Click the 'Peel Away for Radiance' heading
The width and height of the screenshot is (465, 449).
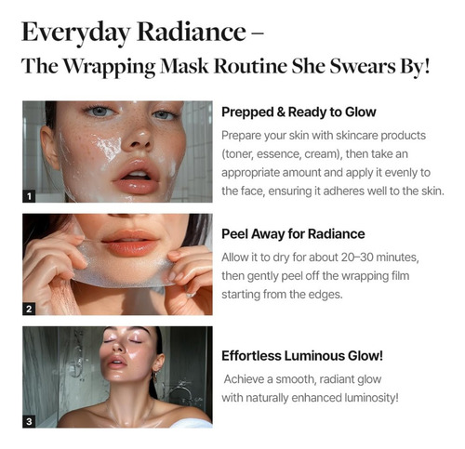293,234
